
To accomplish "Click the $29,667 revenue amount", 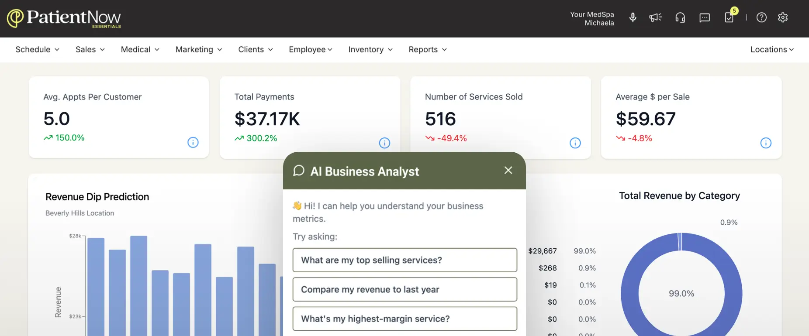I will pyautogui.click(x=542, y=251).
